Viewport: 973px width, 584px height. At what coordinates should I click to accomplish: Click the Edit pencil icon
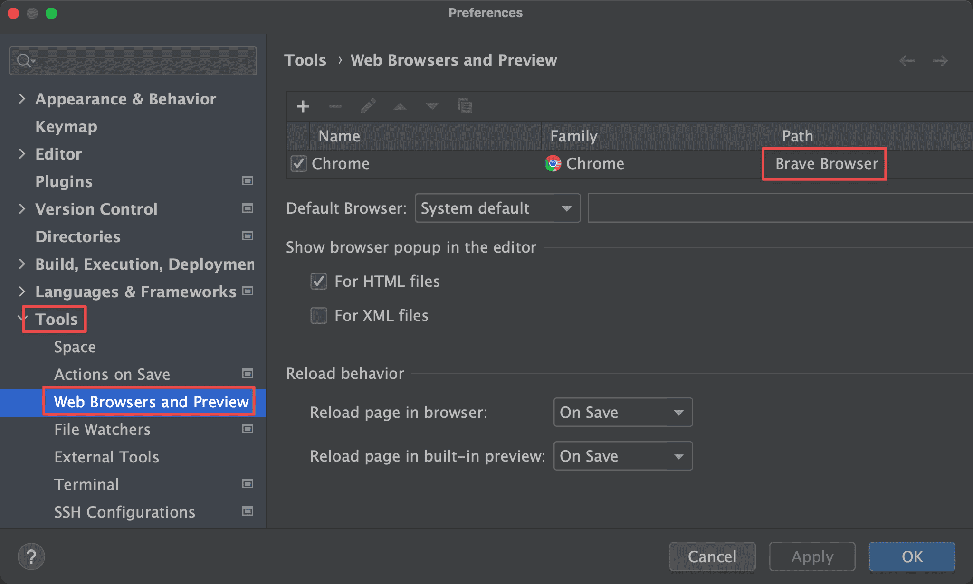tap(368, 106)
